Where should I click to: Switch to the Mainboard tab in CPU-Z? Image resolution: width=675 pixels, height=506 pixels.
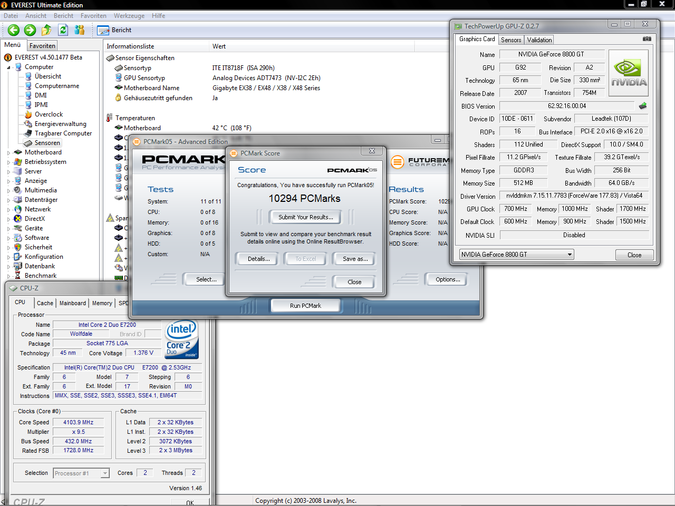pos(73,303)
